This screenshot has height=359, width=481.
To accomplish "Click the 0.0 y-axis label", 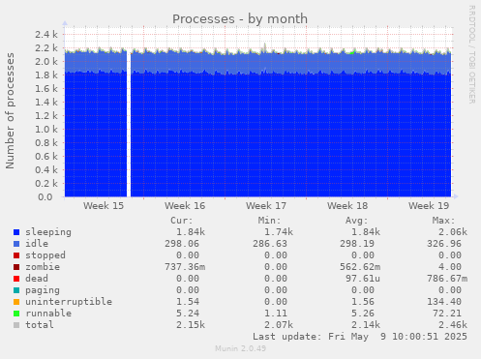I will pos(45,197).
